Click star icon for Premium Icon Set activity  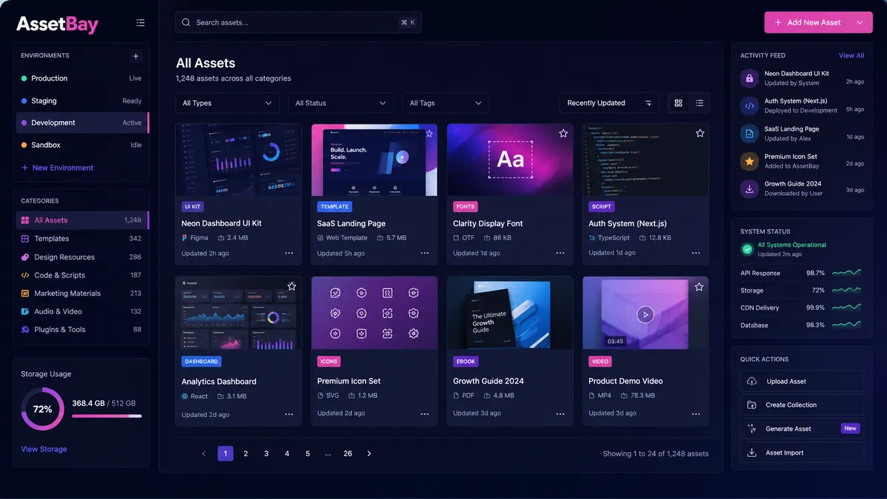[x=750, y=161]
